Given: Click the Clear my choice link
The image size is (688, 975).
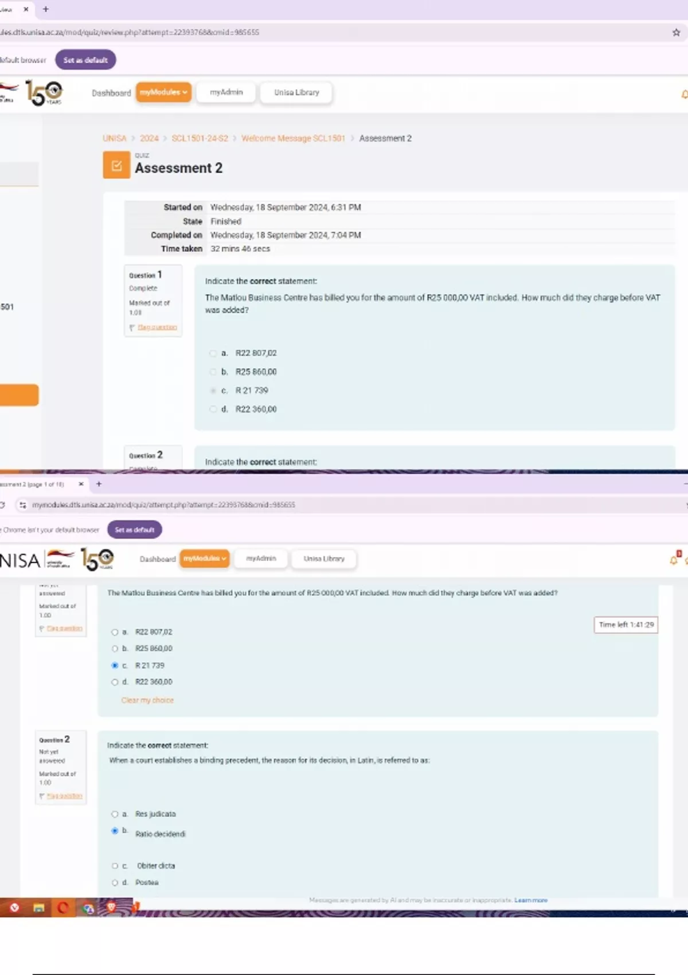Looking at the screenshot, I should (x=147, y=700).
